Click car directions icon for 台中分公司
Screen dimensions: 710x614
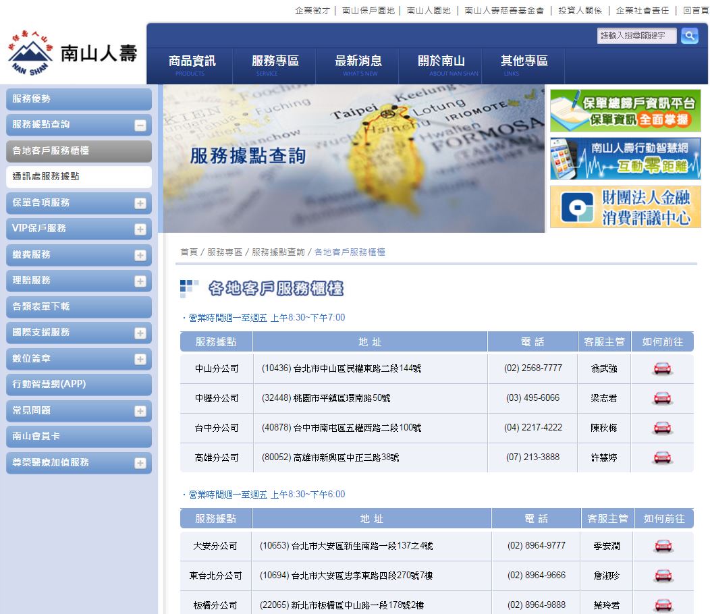pyautogui.click(x=662, y=428)
